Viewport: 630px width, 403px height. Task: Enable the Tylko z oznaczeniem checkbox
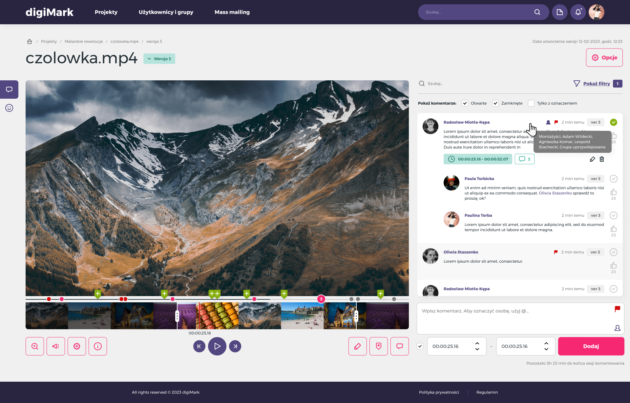pyautogui.click(x=531, y=103)
